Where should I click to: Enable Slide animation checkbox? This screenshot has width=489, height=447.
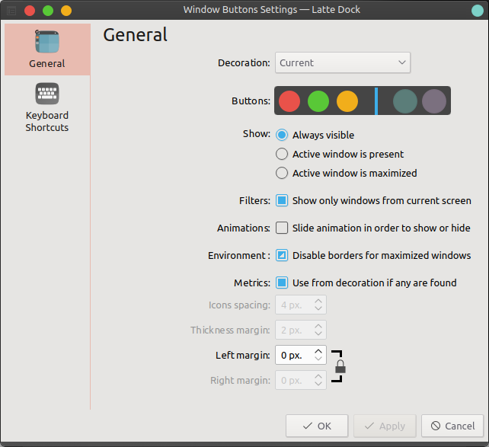[282, 228]
